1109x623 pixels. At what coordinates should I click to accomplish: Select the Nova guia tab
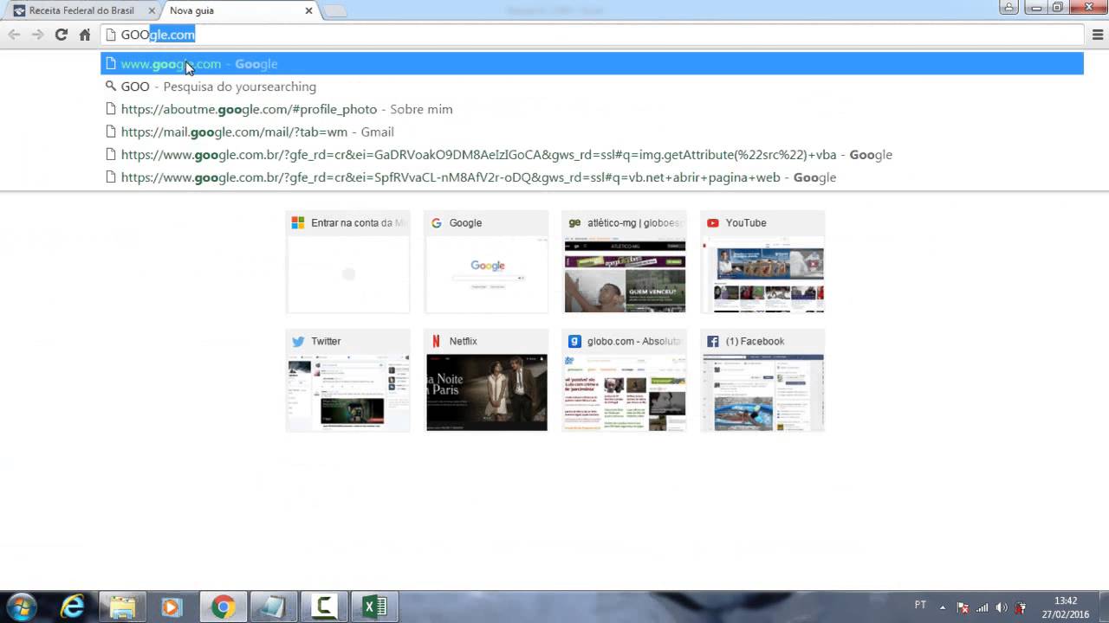click(238, 10)
